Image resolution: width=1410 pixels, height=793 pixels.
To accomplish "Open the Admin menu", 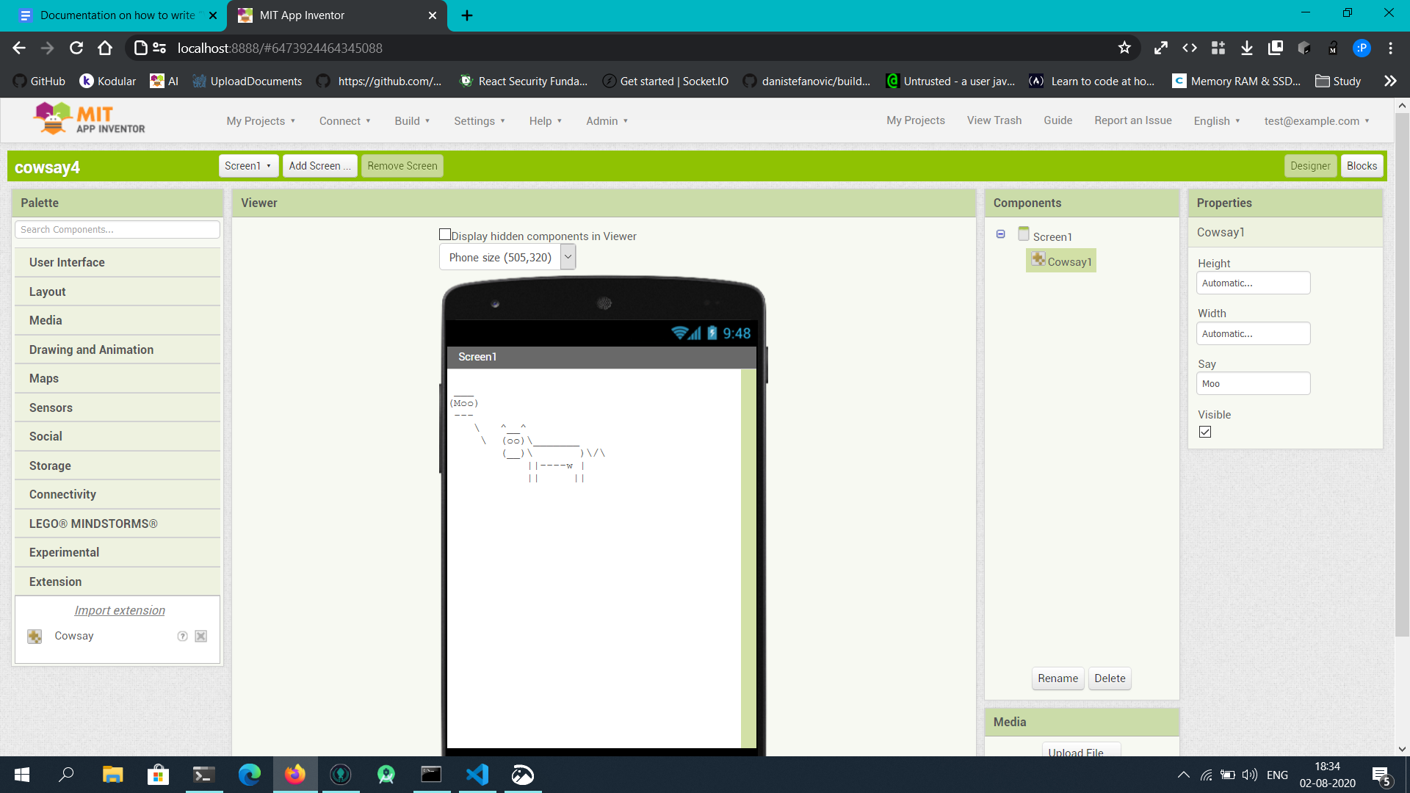I will click(607, 121).
